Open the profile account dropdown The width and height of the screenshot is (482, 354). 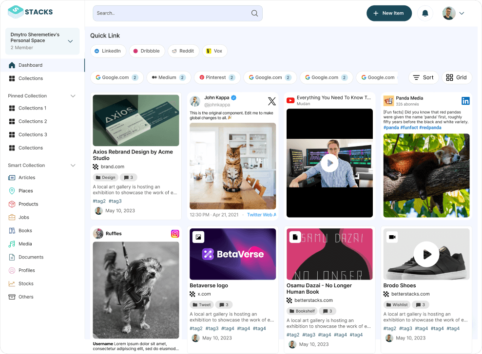tap(453, 13)
